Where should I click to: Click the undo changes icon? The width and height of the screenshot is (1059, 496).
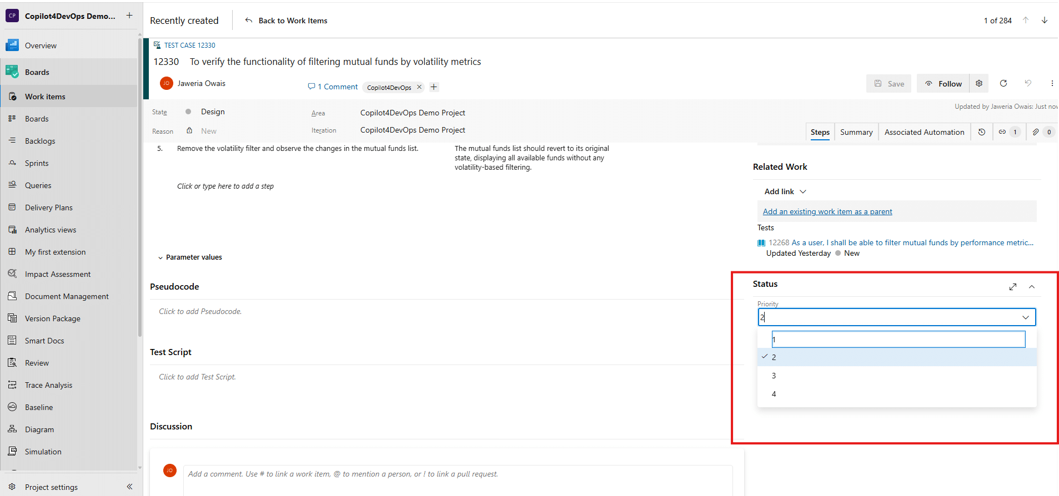click(1028, 83)
